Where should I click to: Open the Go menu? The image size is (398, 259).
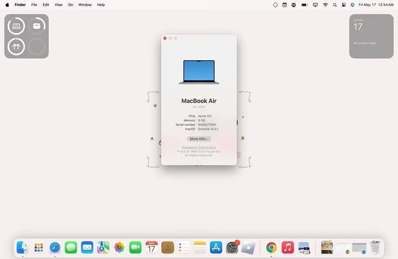point(71,5)
